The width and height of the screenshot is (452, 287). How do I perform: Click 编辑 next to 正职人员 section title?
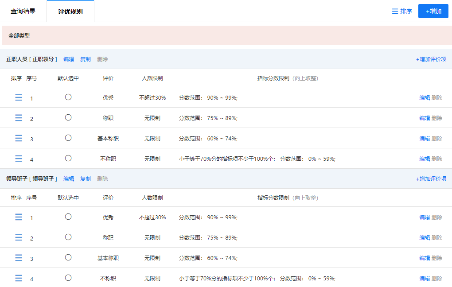click(69, 58)
